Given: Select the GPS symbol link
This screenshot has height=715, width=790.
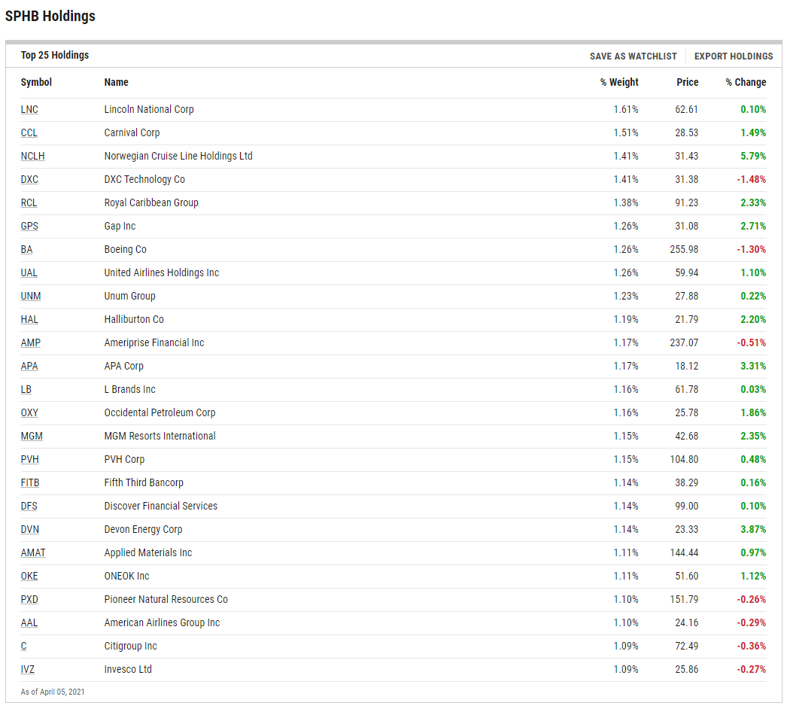Looking at the screenshot, I should (x=29, y=226).
